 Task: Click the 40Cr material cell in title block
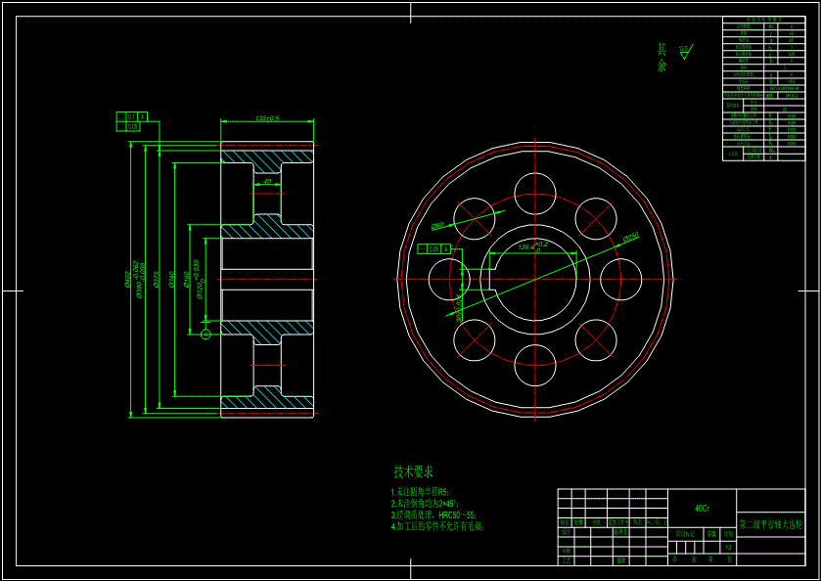coord(703,509)
